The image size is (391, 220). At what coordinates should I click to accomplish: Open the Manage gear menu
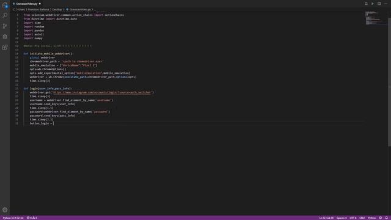5,210
